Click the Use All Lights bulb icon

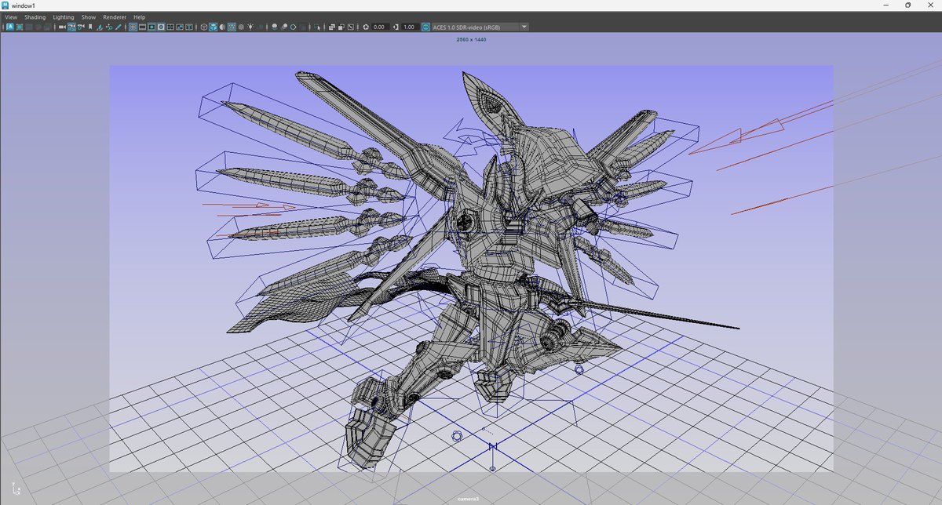[x=250, y=27]
